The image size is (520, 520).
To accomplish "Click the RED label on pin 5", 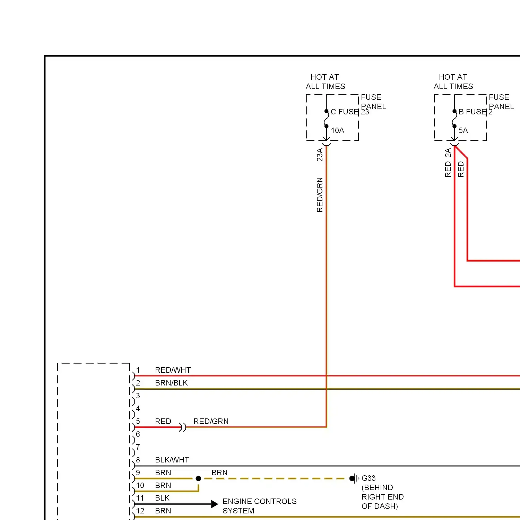I will tap(163, 421).
